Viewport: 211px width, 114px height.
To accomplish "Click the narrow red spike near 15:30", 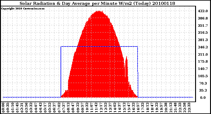I will click(126, 67).
